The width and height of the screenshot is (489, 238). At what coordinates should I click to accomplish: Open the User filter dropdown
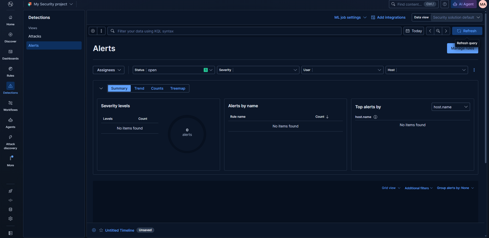coord(342,70)
